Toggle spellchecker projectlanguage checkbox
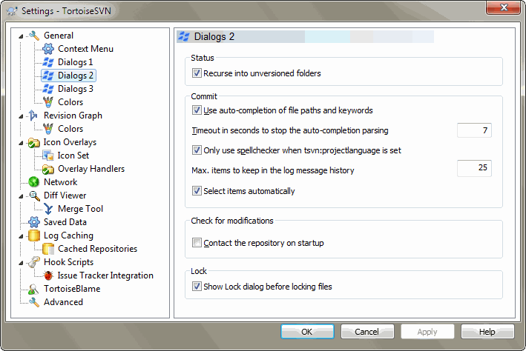Viewport: 526px width, 351px height. point(197,150)
